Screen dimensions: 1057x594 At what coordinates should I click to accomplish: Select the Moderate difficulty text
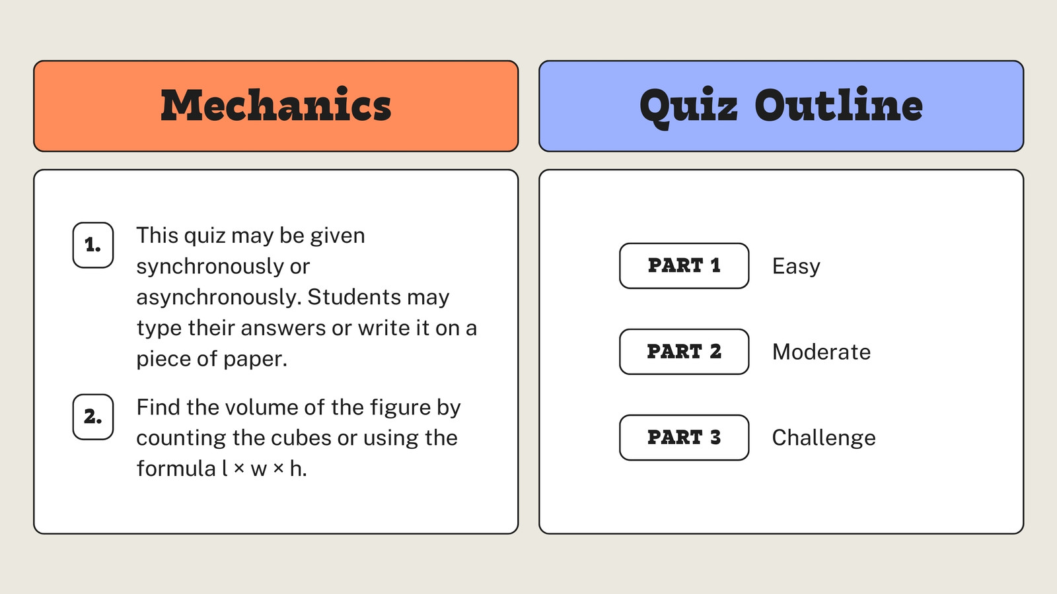[x=821, y=352]
